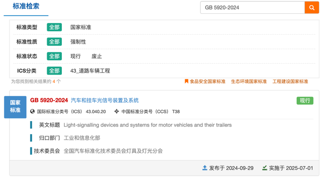Click the blue 国家标准 badge
This screenshot has width=324, height=179.
pos(15,107)
